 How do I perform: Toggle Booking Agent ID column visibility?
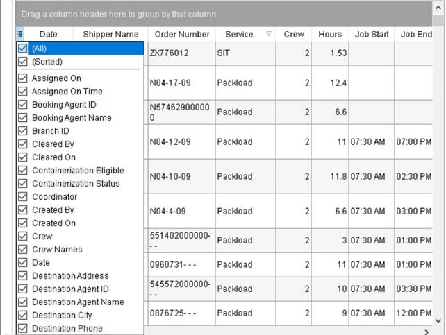[23, 105]
